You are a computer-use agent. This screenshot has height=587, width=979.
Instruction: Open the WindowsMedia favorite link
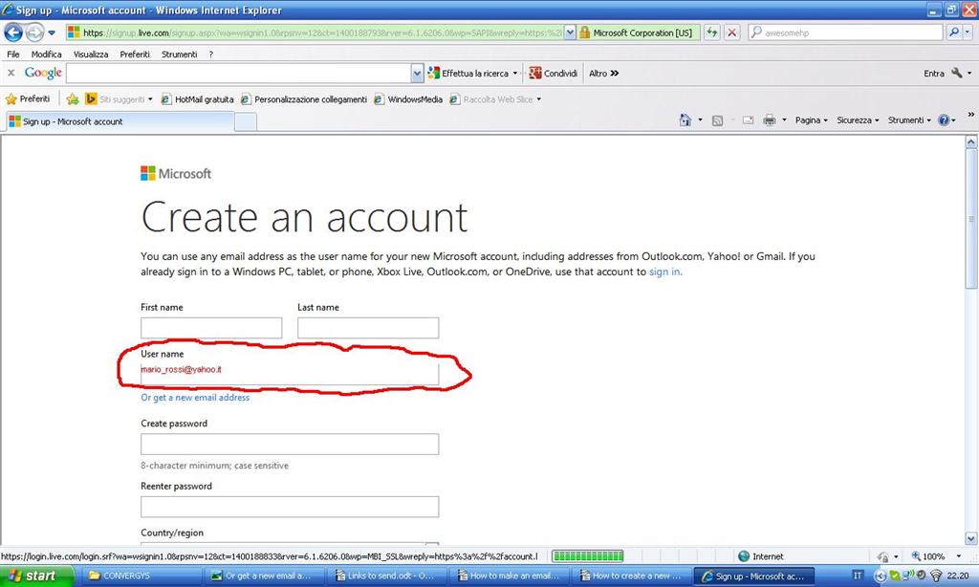(x=408, y=98)
